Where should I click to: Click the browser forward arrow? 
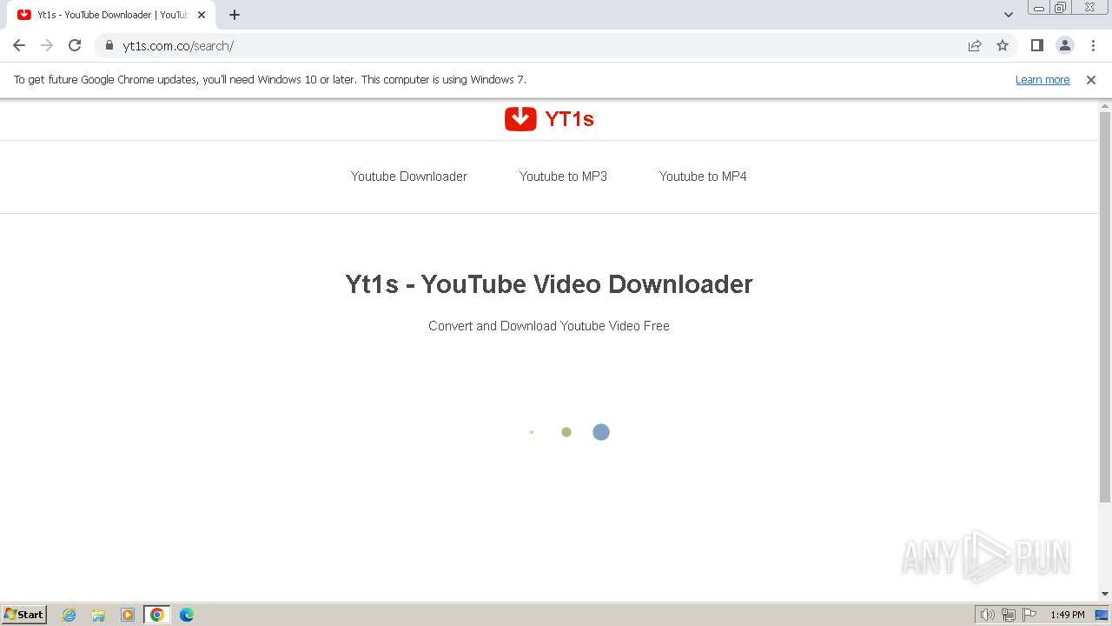coord(47,45)
